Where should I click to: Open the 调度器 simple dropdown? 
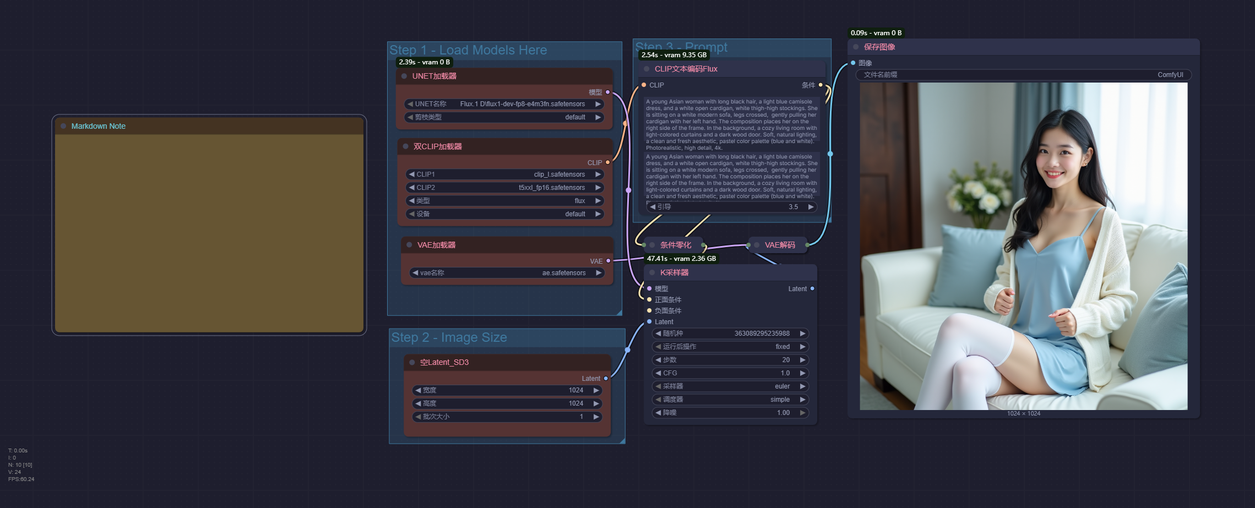pyautogui.click(x=730, y=400)
